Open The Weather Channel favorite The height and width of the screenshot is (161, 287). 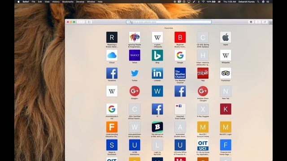(x=180, y=73)
